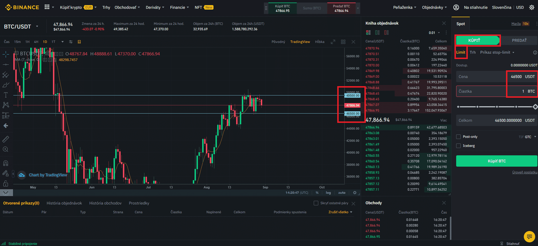Open the Peňaženka dropdown menu
Viewport: 538px width, 246px height.
click(x=404, y=7)
